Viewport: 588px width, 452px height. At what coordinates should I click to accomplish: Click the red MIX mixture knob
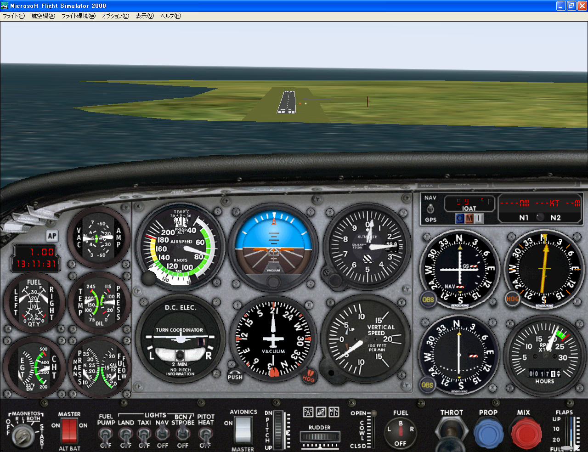[x=526, y=434]
